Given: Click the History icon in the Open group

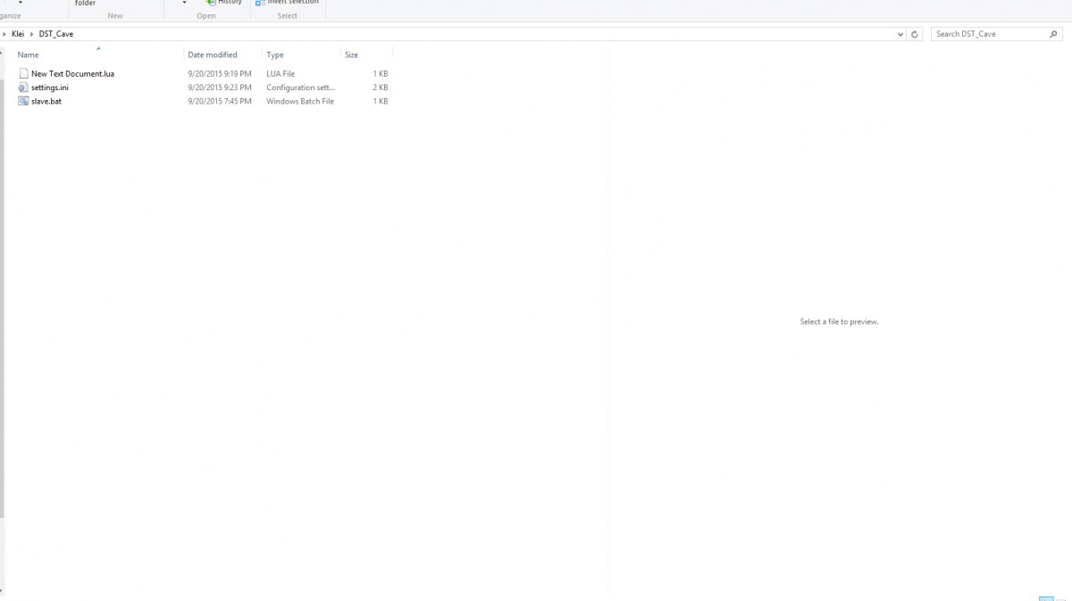Looking at the screenshot, I should (211, 3).
